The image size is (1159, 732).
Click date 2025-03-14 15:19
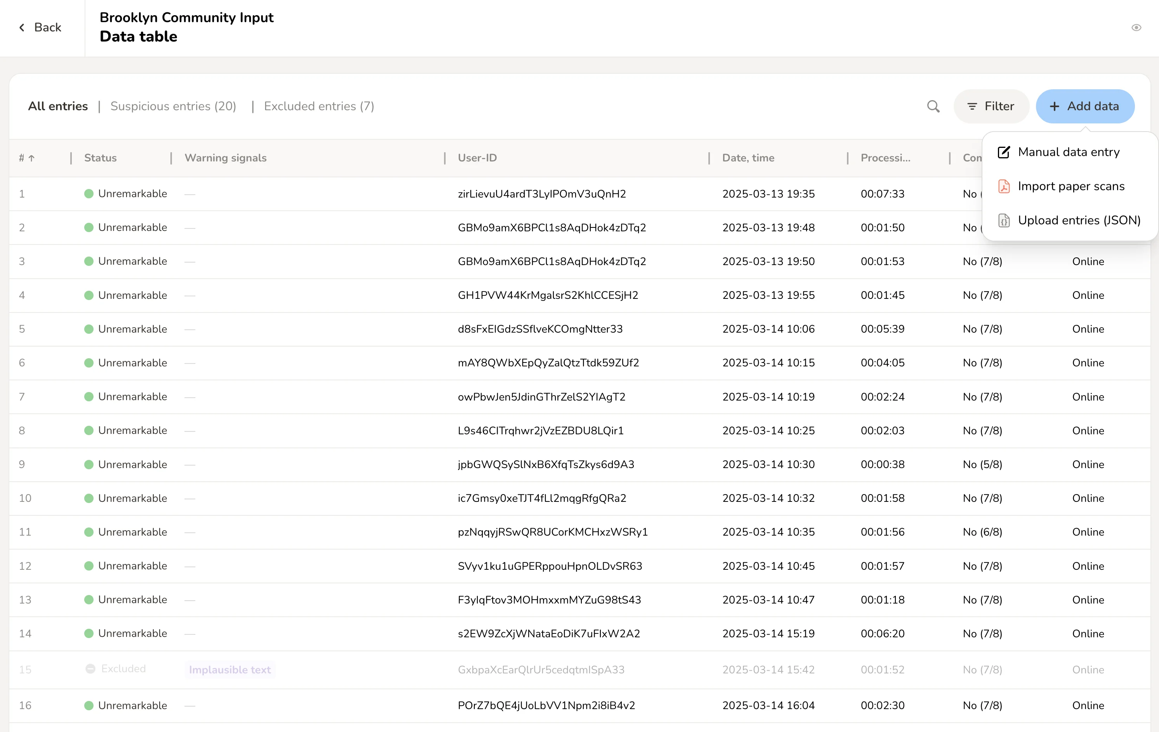pos(768,633)
